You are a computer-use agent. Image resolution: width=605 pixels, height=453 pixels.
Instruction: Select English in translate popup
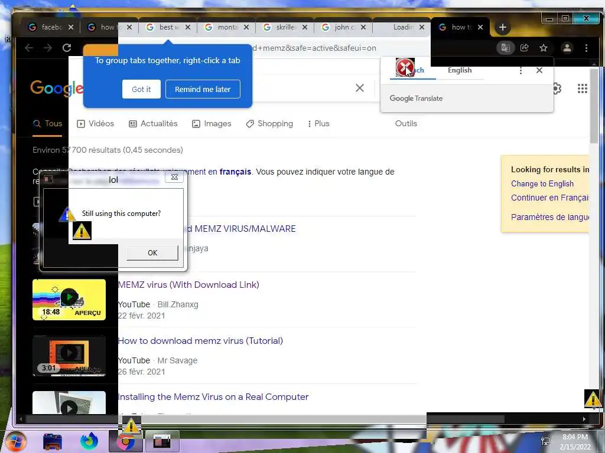[x=460, y=70]
